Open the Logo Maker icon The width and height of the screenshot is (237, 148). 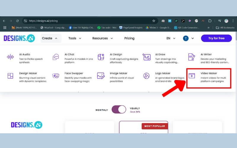tap(146, 76)
